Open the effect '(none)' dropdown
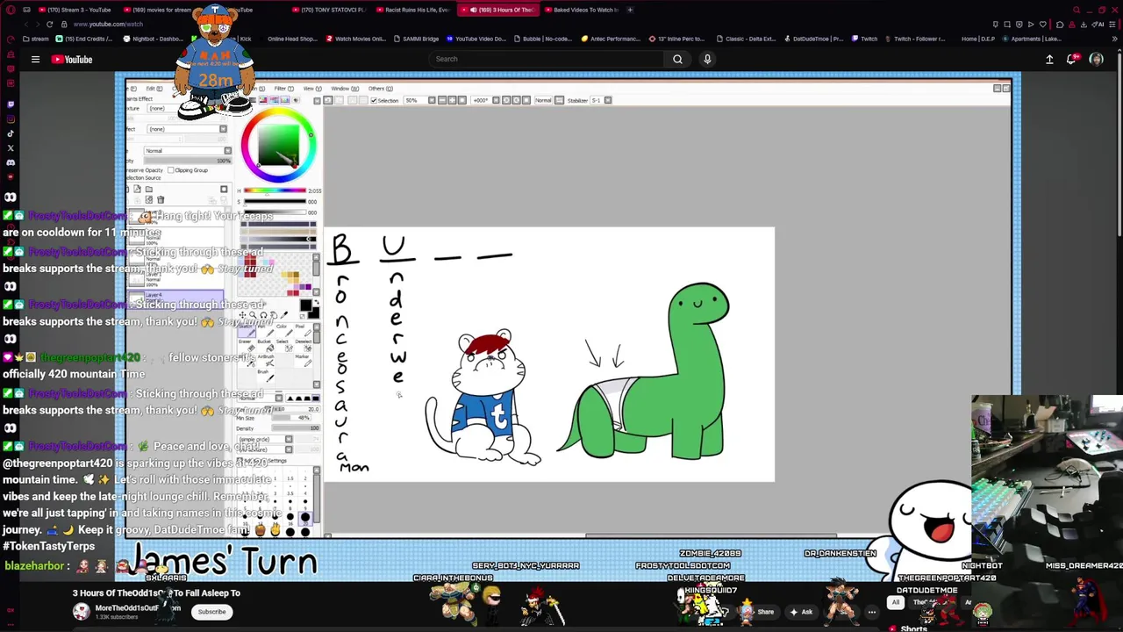The width and height of the screenshot is (1123, 632). pos(187,129)
